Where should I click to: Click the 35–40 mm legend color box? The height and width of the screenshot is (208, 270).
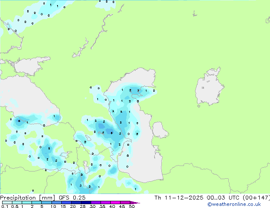pyautogui.click(x=106, y=202)
